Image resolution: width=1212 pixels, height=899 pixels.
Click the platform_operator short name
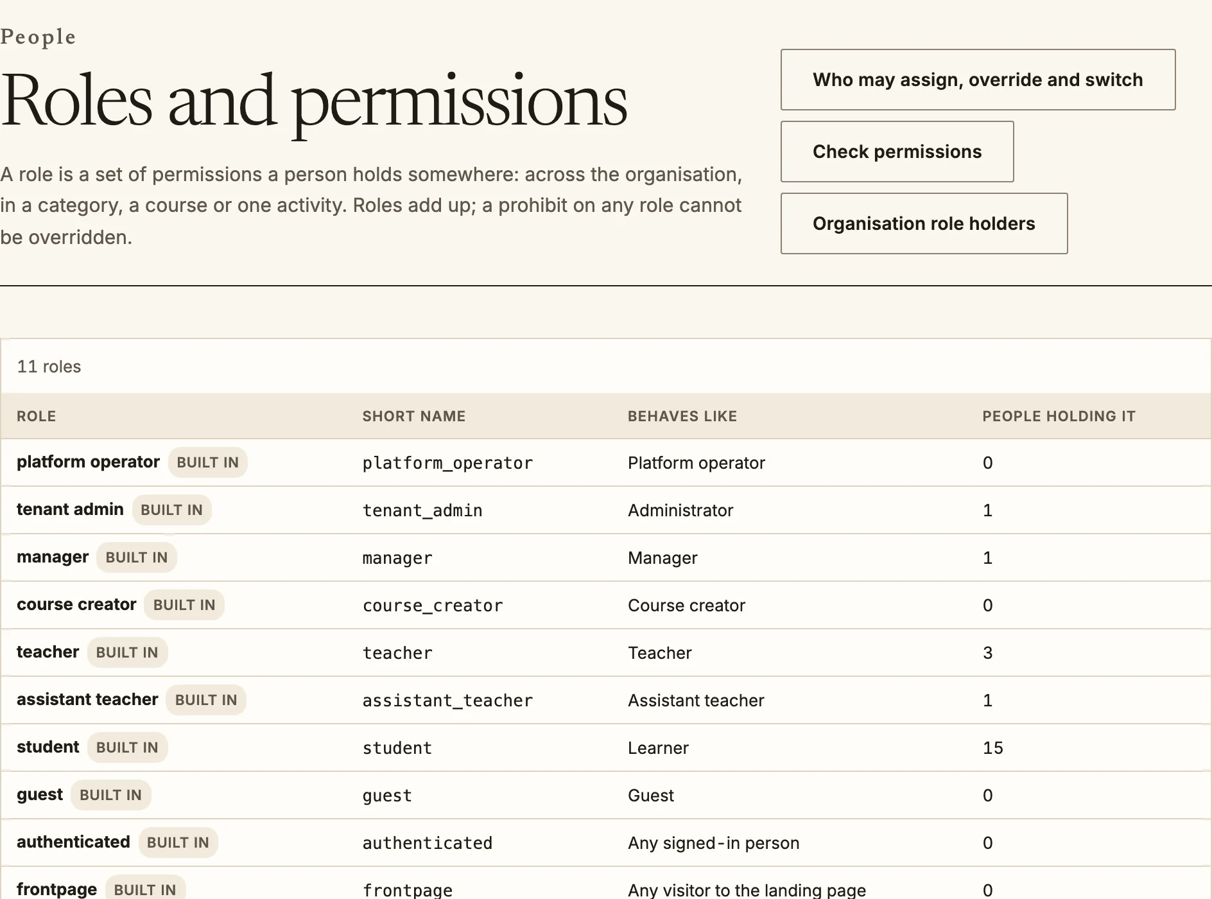447,463
